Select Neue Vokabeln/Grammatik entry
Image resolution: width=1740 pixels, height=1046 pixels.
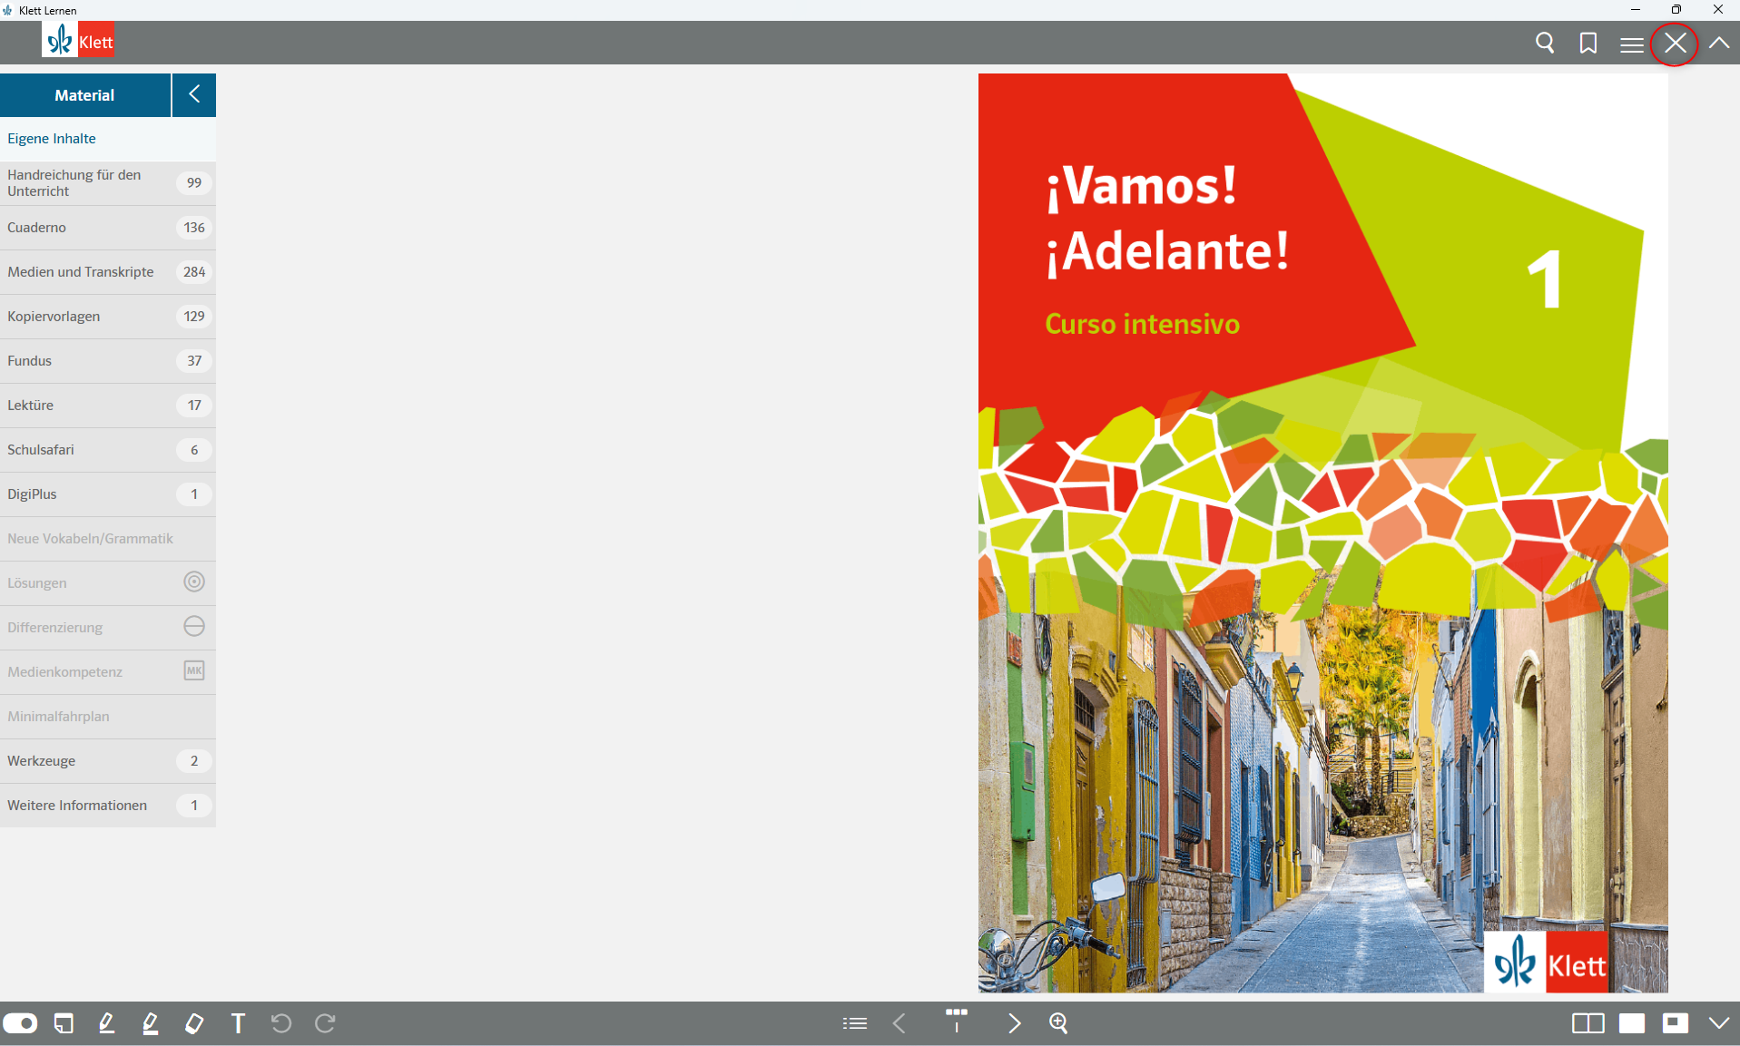[108, 539]
